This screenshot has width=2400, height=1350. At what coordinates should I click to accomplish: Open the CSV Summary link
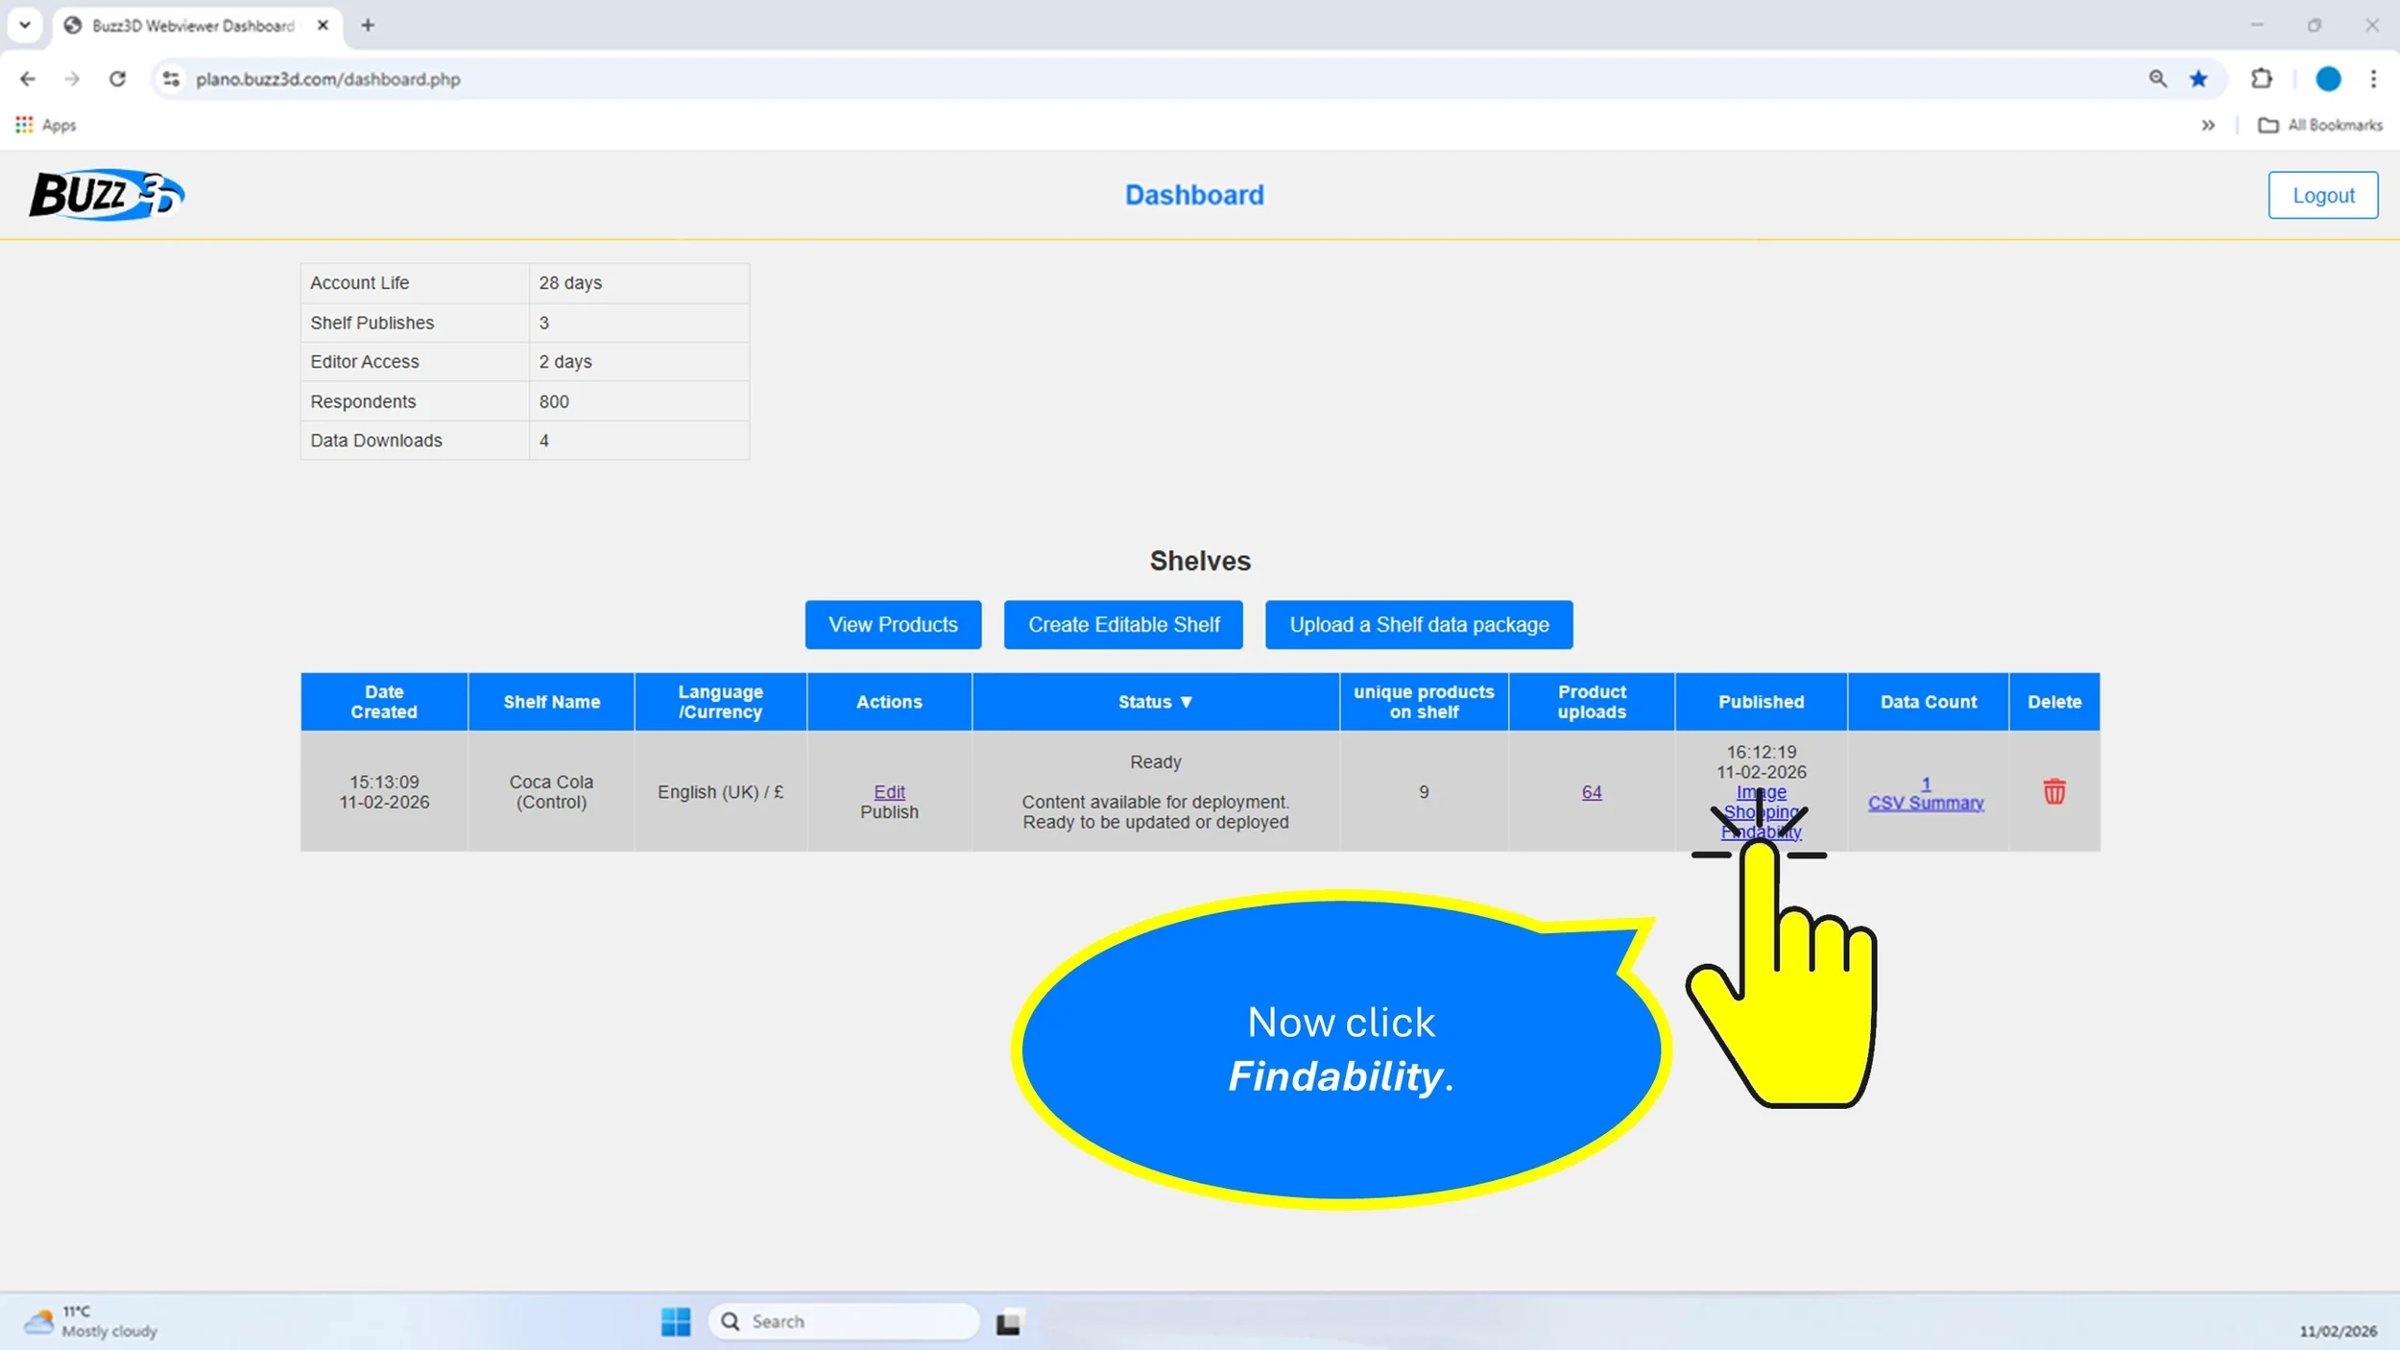[1925, 803]
